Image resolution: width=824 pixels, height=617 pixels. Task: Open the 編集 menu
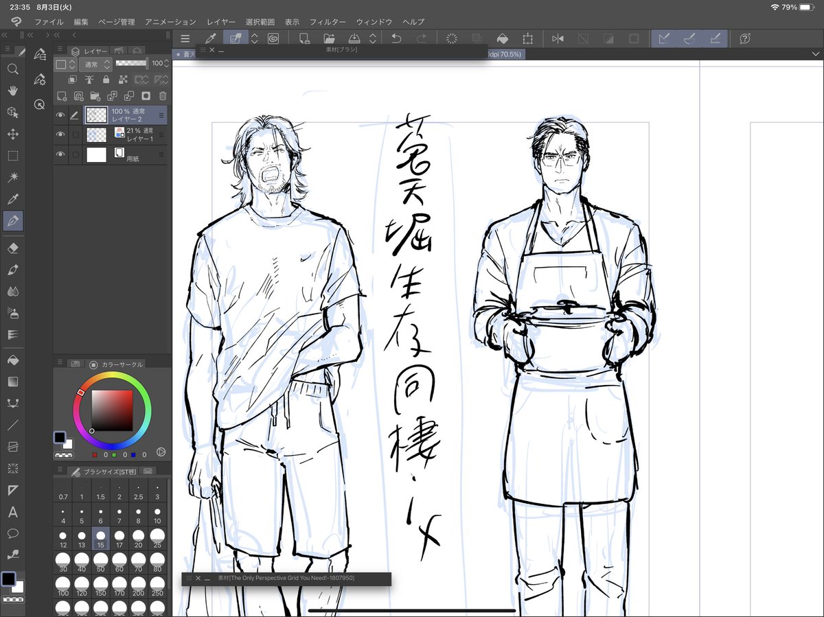pyautogui.click(x=81, y=22)
